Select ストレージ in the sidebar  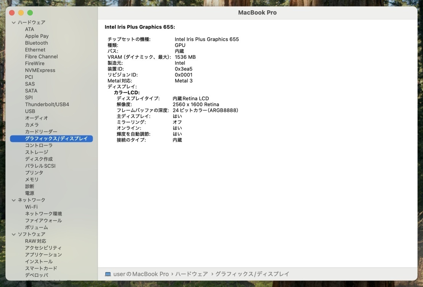[37, 152]
